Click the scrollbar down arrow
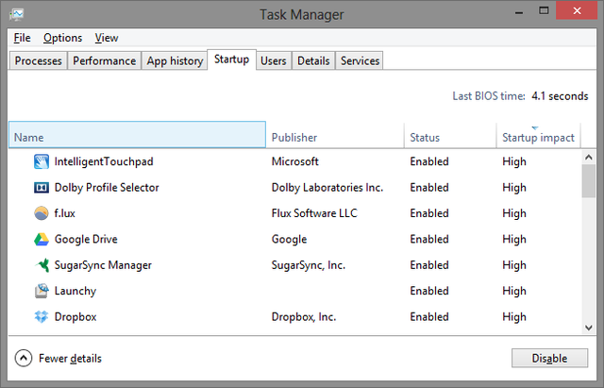604x388 pixels. (589, 328)
